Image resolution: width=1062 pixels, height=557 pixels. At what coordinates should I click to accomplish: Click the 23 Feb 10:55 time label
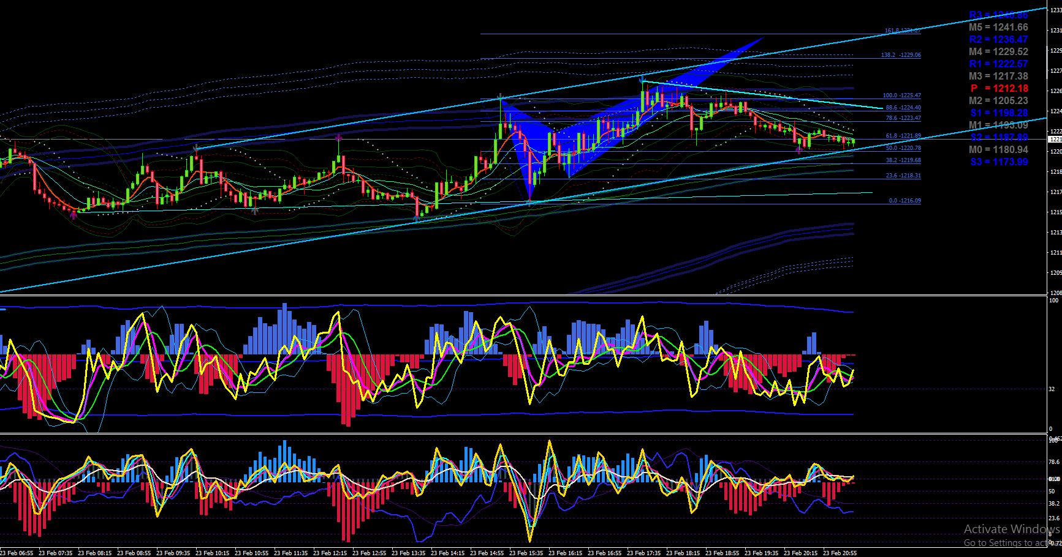[x=251, y=553]
